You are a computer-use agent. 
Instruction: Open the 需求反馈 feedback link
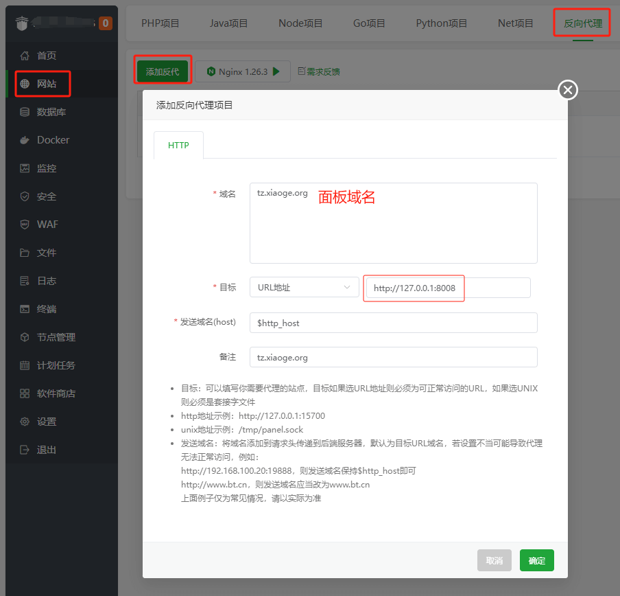pyautogui.click(x=319, y=71)
